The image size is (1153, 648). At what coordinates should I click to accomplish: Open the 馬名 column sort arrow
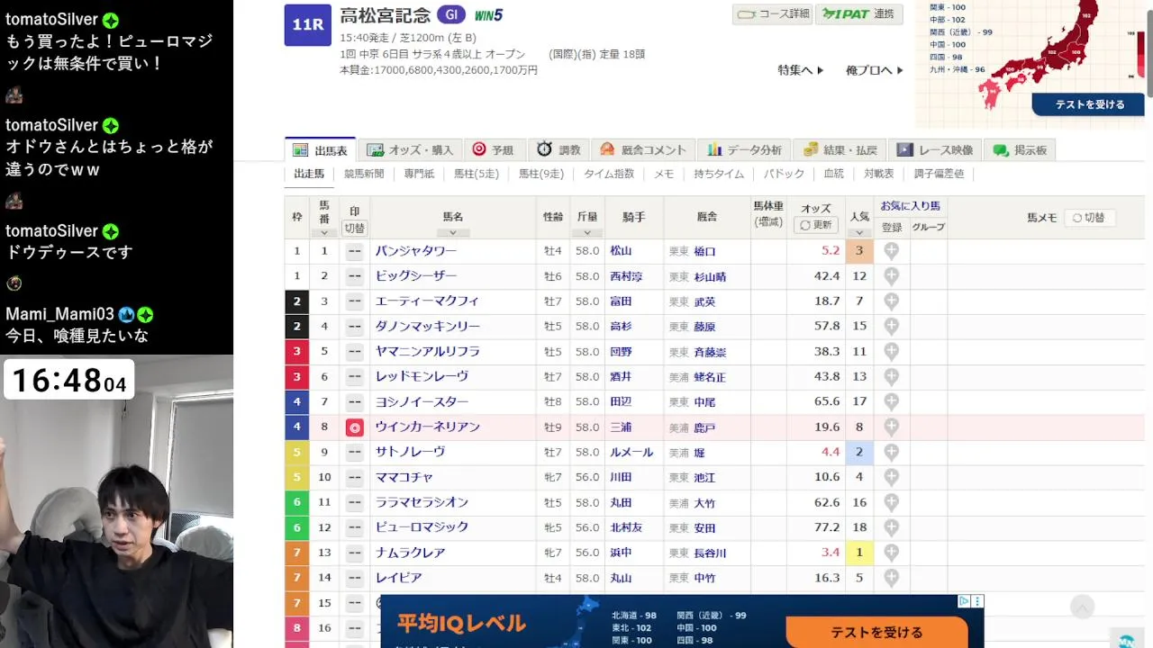[453, 232]
